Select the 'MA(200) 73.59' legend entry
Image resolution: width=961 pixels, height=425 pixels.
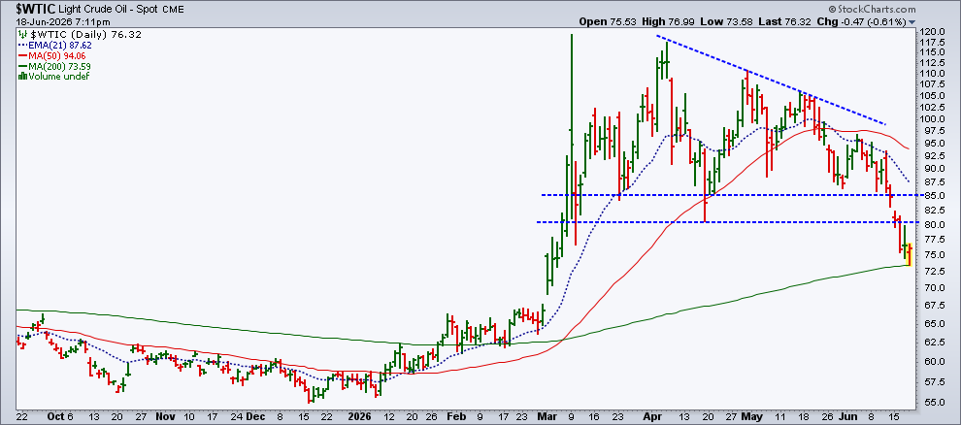[x=57, y=66]
